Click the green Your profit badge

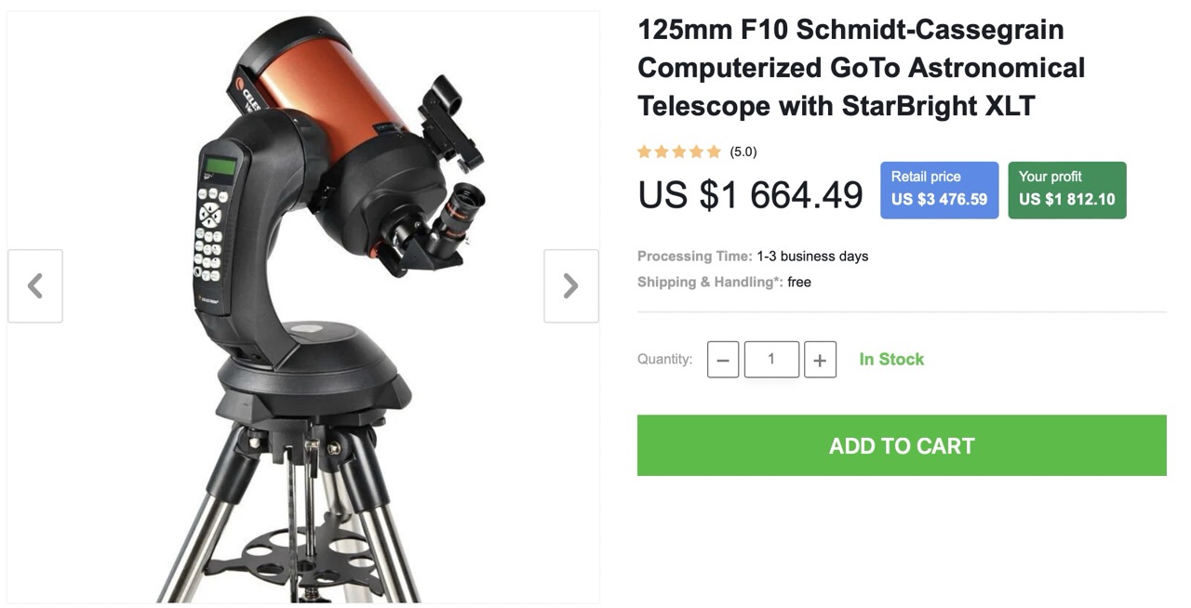point(1067,190)
